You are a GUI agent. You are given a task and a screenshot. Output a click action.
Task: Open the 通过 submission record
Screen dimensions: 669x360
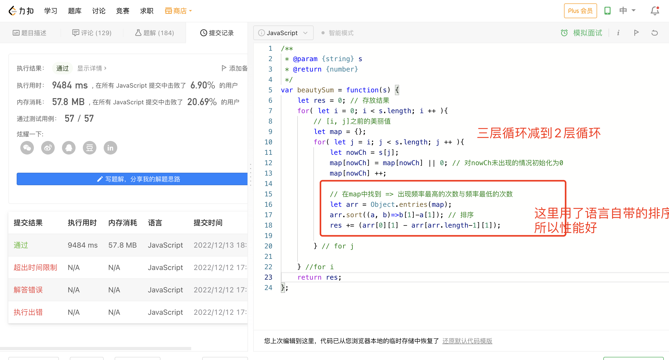pos(21,245)
